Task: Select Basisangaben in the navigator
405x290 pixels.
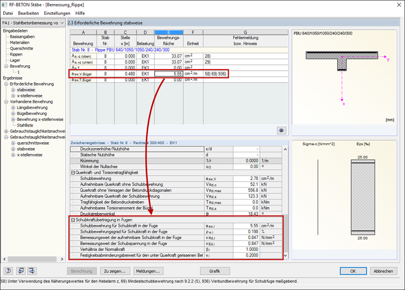Action: [22, 37]
